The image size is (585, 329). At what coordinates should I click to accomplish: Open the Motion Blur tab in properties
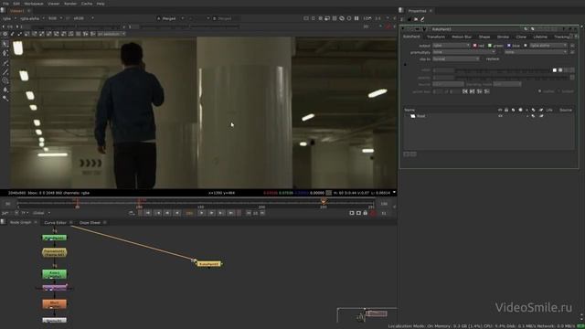click(x=462, y=37)
